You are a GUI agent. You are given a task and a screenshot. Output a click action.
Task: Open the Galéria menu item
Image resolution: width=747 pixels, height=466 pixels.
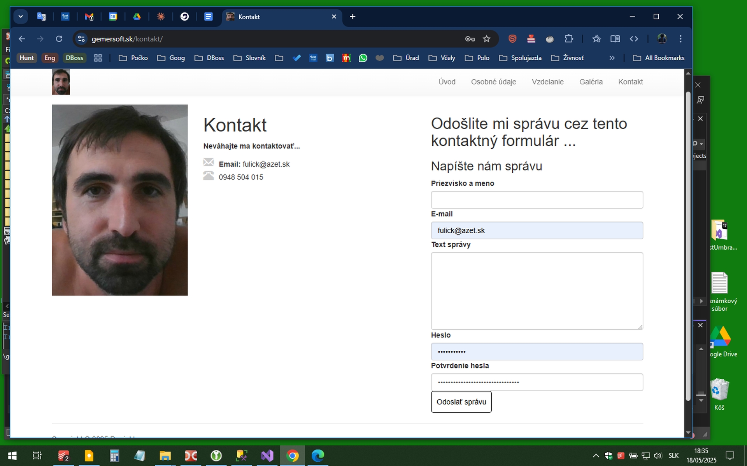(591, 82)
